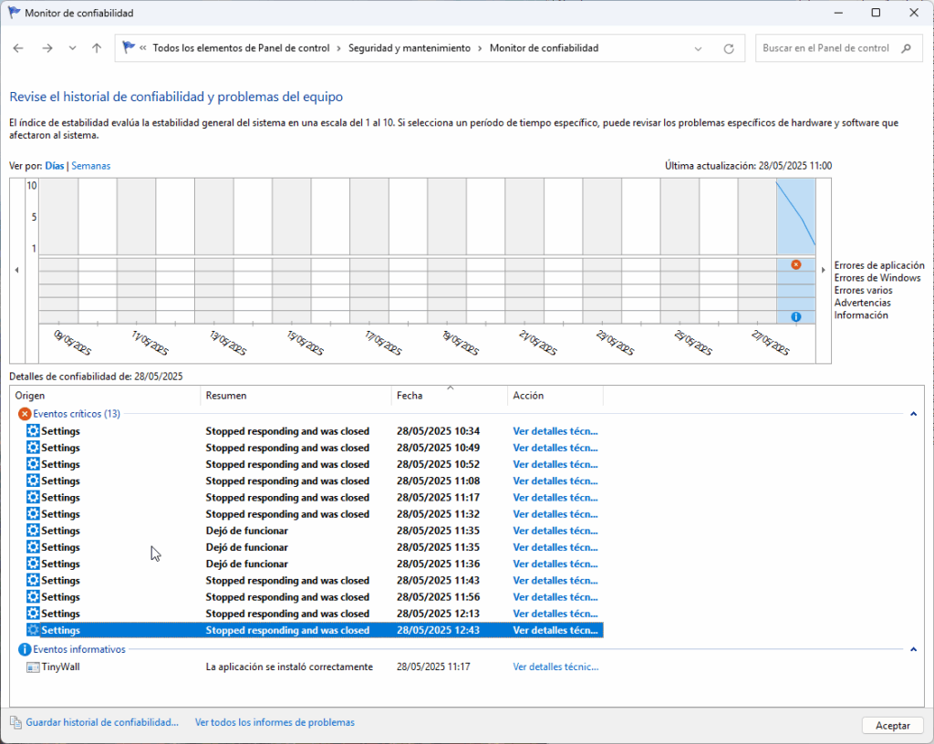Click the Settings gear icon for the 10:34 event
Image resolution: width=934 pixels, height=744 pixels.
point(33,431)
